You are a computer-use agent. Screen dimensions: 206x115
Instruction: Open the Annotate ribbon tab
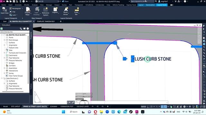[18, 5]
